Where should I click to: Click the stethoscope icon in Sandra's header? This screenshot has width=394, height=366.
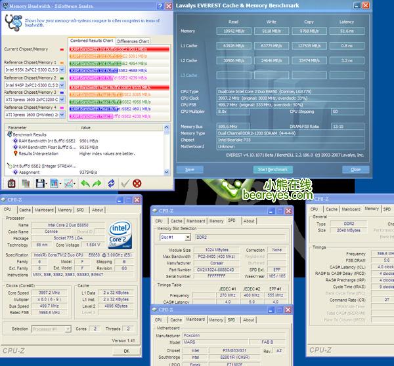tap(13, 22)
